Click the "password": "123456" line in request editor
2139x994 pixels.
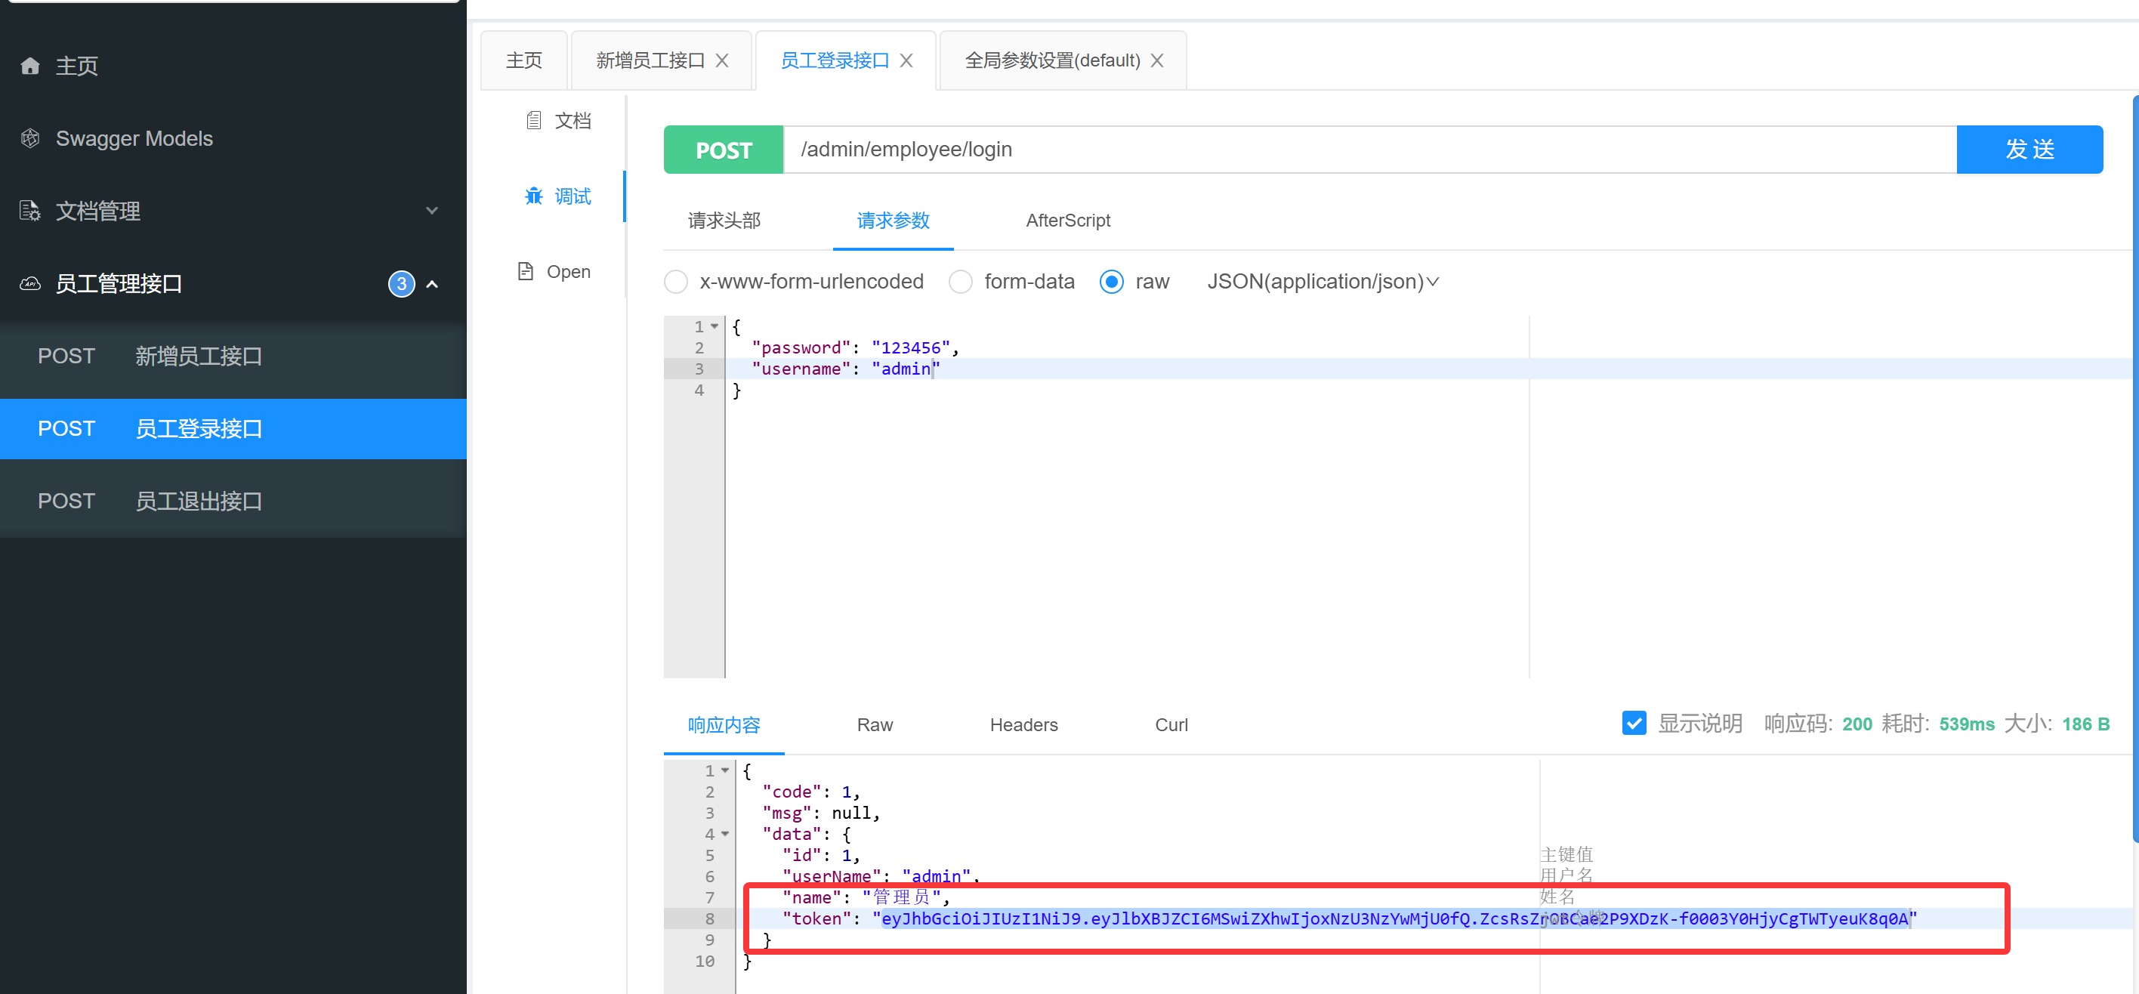(854, 348)
